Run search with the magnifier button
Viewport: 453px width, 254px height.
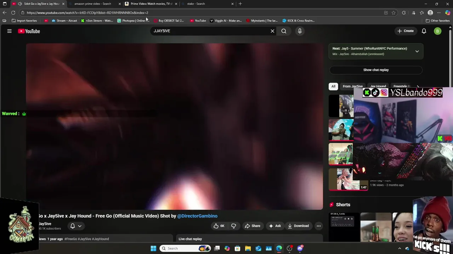(284, 31)
